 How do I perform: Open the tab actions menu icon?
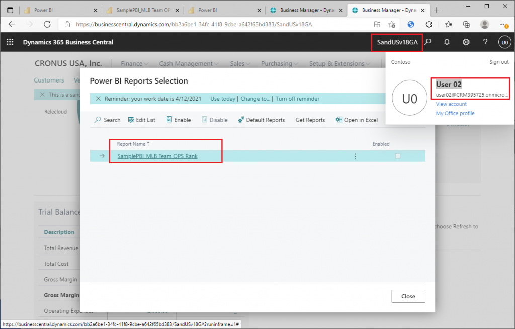10,10
